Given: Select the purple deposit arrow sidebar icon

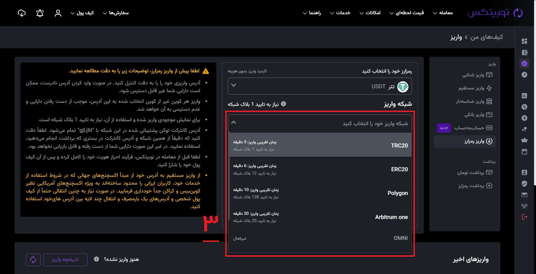Looking at the screenshot, I should click(x=524, y=64).
